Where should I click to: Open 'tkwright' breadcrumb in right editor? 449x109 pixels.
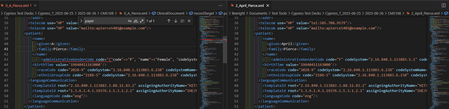[x=238, y=13]
